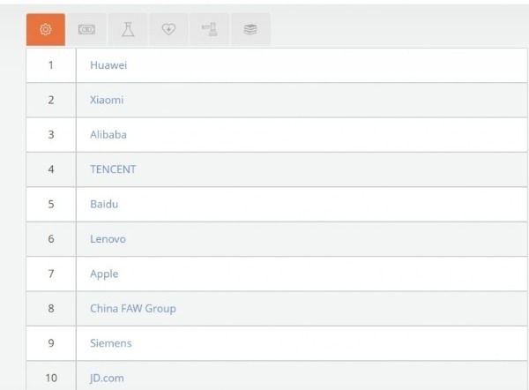Select the rank 4 number cell
The width and height of the screenshot is (529, 390).
[51, 169]
